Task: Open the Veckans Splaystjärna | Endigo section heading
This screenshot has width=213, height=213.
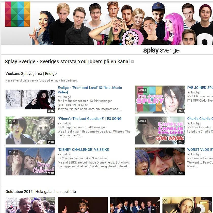Action: (31, 74)
